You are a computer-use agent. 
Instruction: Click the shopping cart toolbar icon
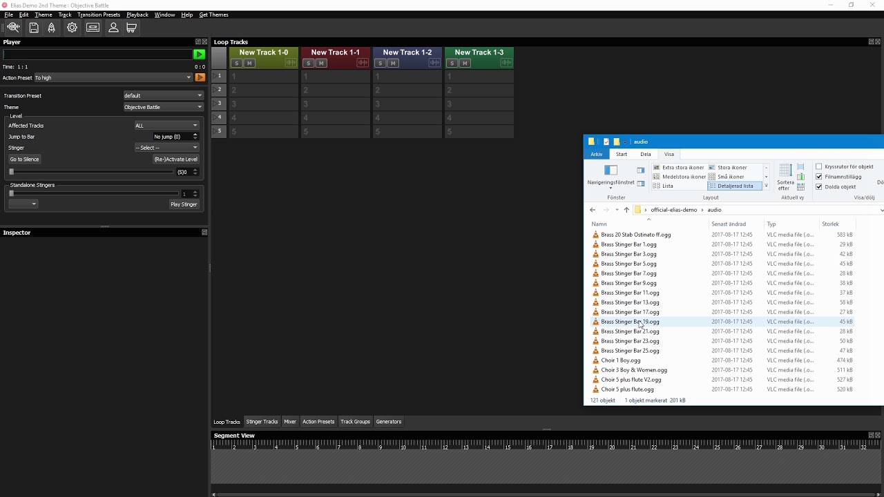(x=131, y=28)
